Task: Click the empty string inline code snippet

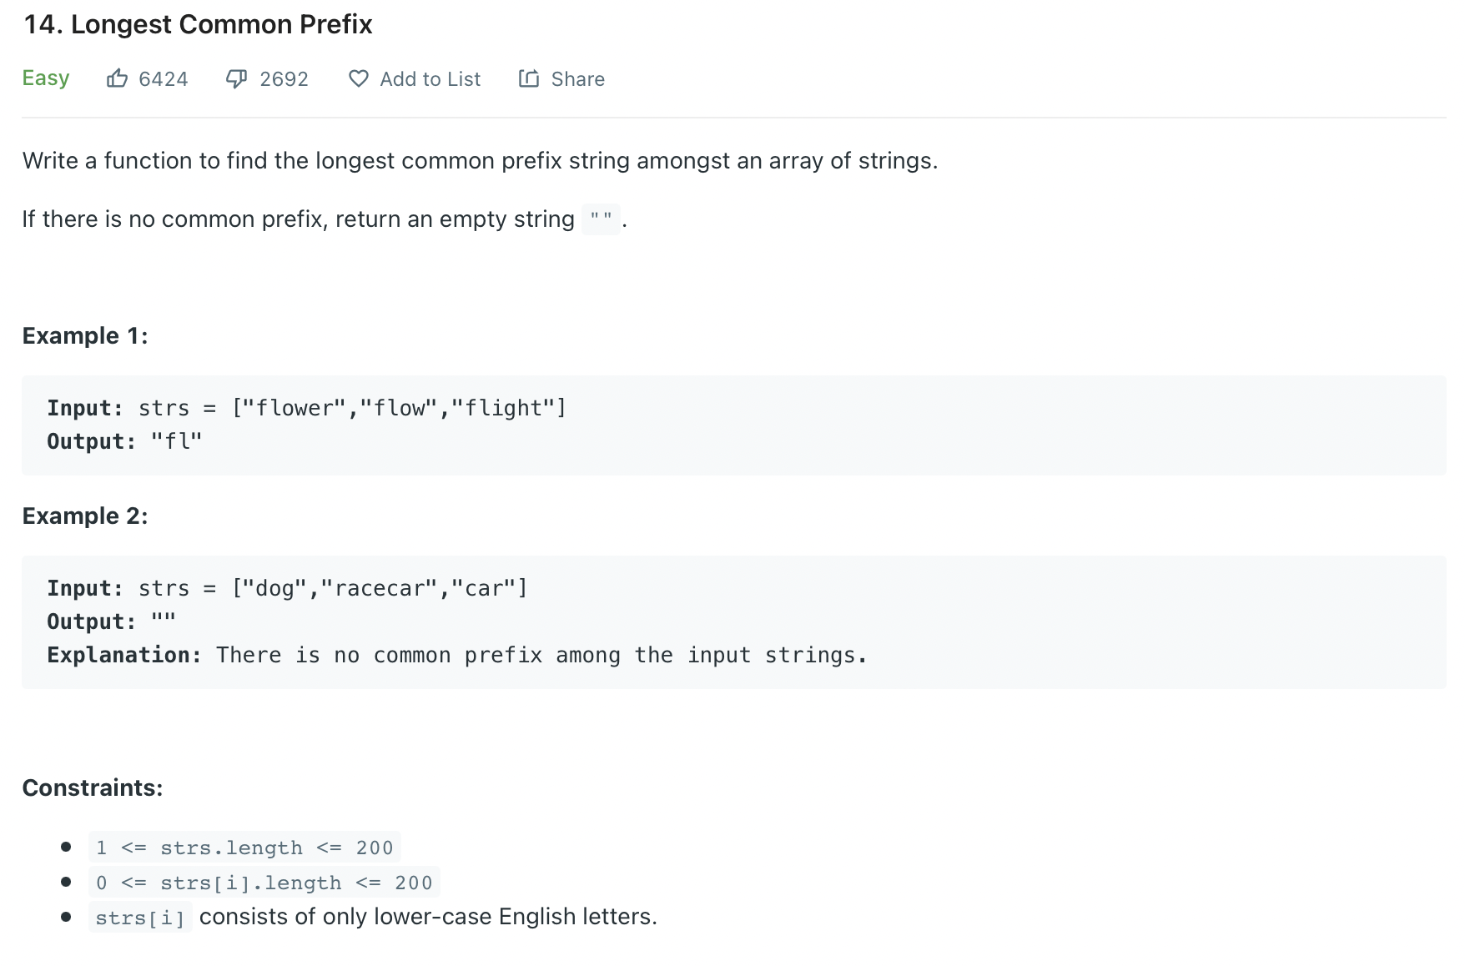Action: pyautogui.click(x=601, y=219)
